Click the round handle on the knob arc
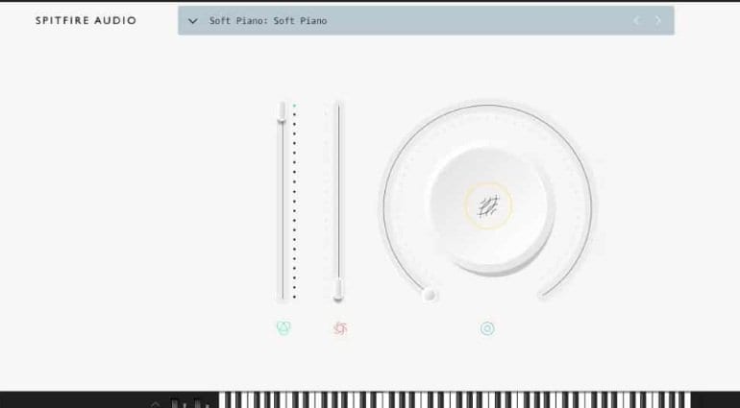The image size is (740, 408). [x=429, y=296]
